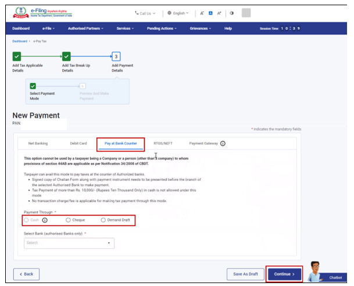Click the info icon beside Cash
The width and height of the screenshot is (354, 286).
coord(45,220)
